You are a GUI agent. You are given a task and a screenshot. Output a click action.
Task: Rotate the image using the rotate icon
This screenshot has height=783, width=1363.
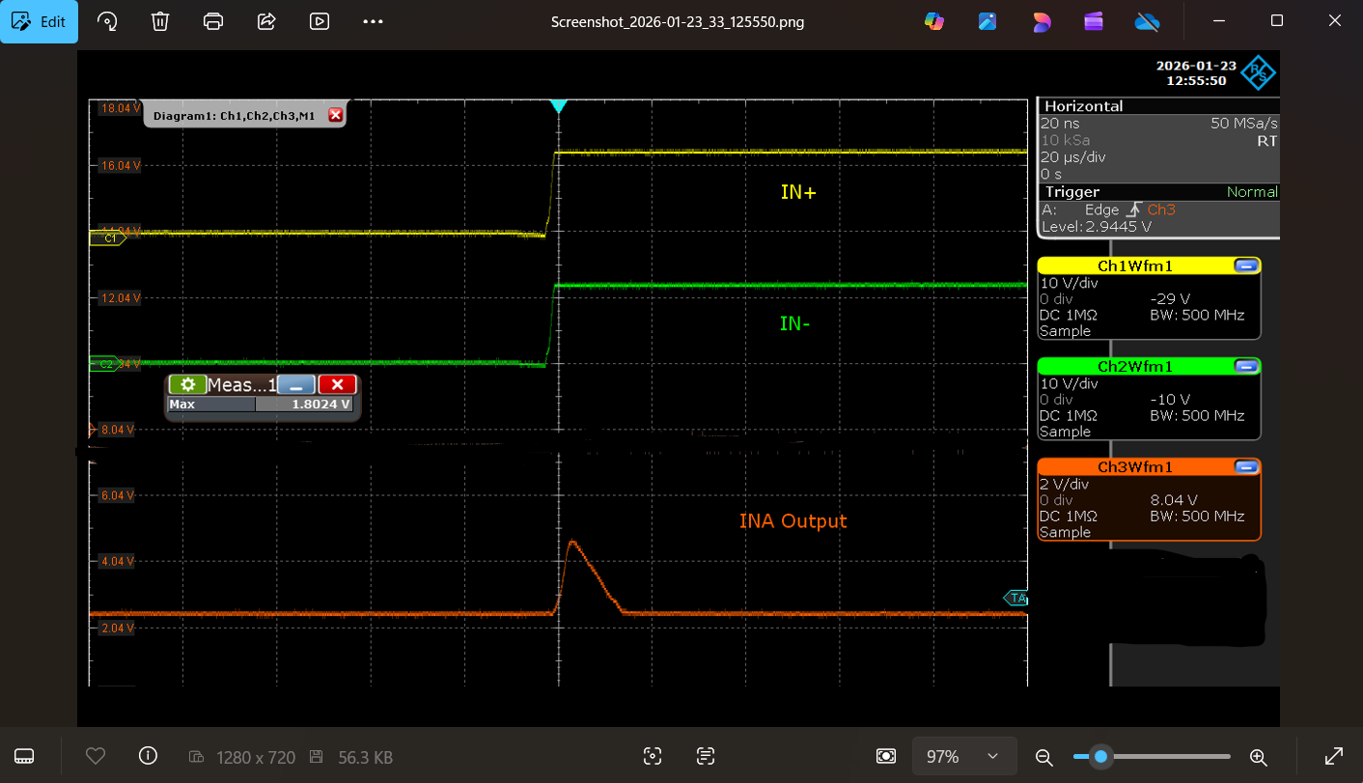(x=107, y=21)
